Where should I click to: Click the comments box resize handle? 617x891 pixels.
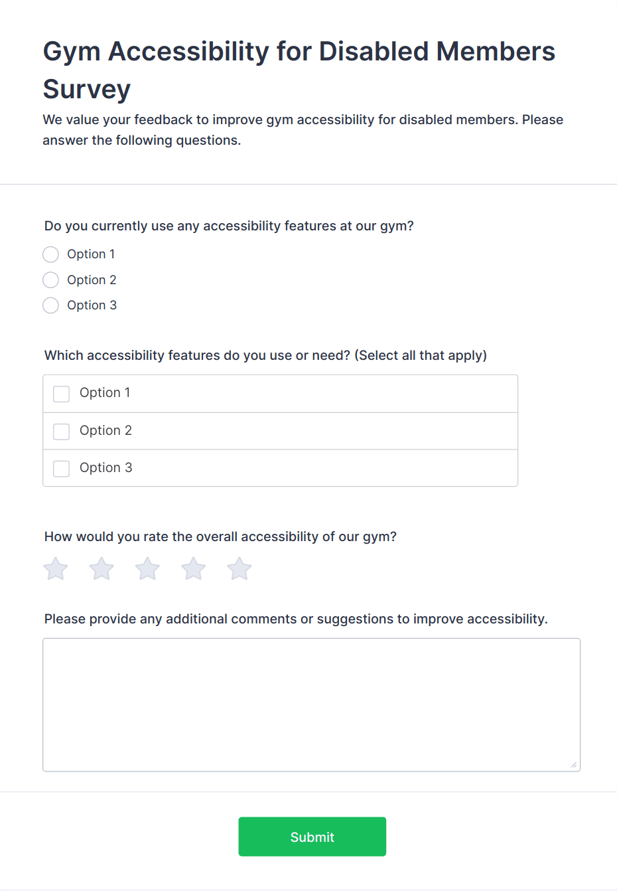573,765
